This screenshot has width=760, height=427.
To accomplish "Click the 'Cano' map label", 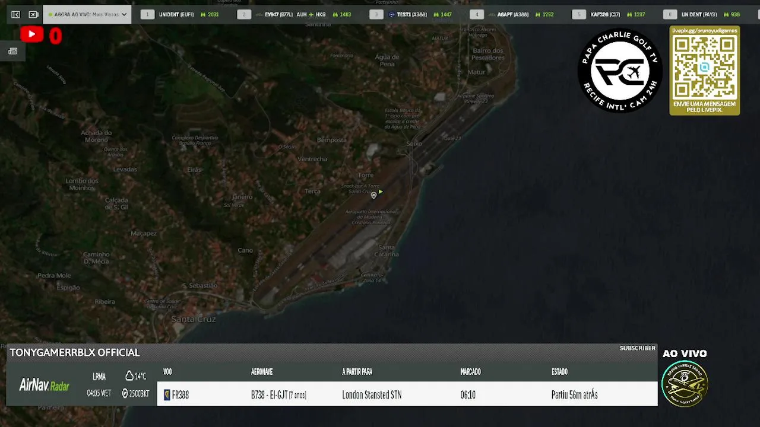I will point(245,250).
